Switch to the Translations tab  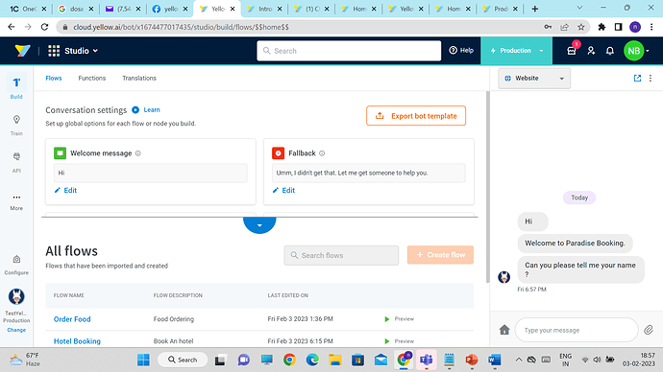pyautogui.click(x=139, y=78)
